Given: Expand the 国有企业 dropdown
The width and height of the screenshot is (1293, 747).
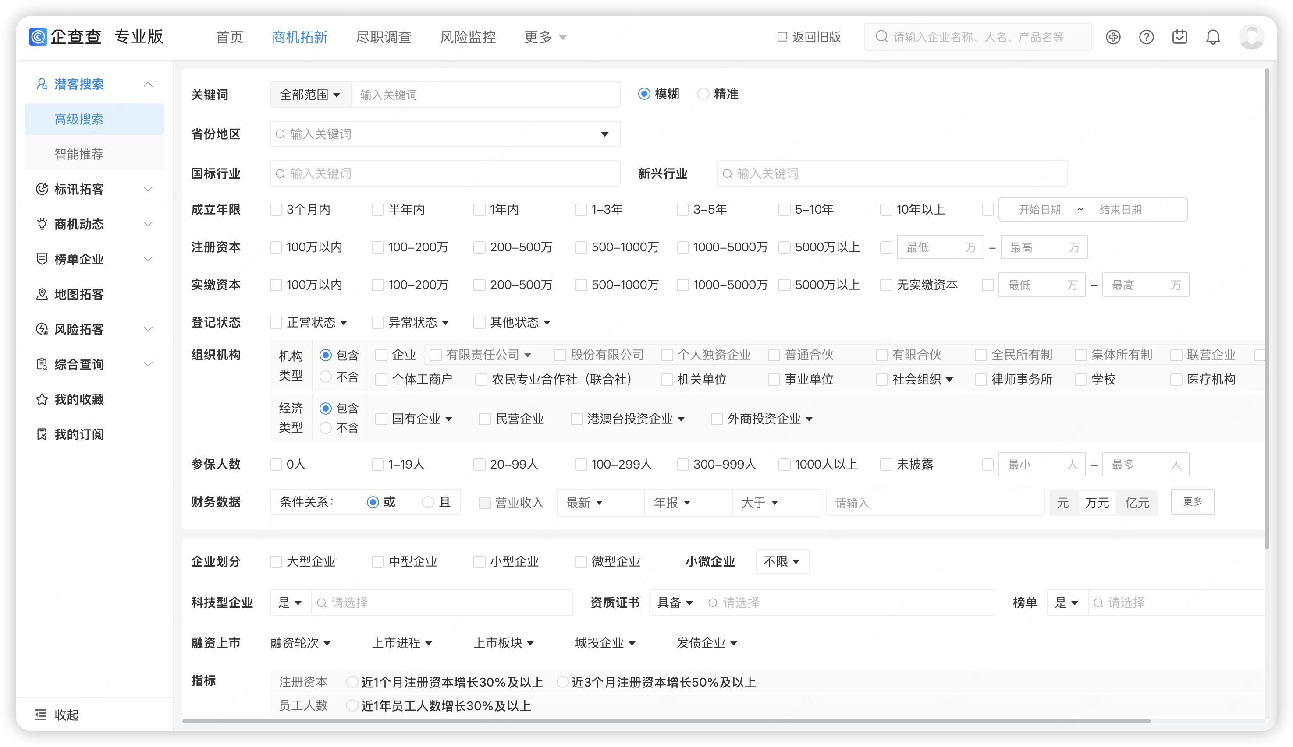Looking at the screenshot, I should click(449, 419).
